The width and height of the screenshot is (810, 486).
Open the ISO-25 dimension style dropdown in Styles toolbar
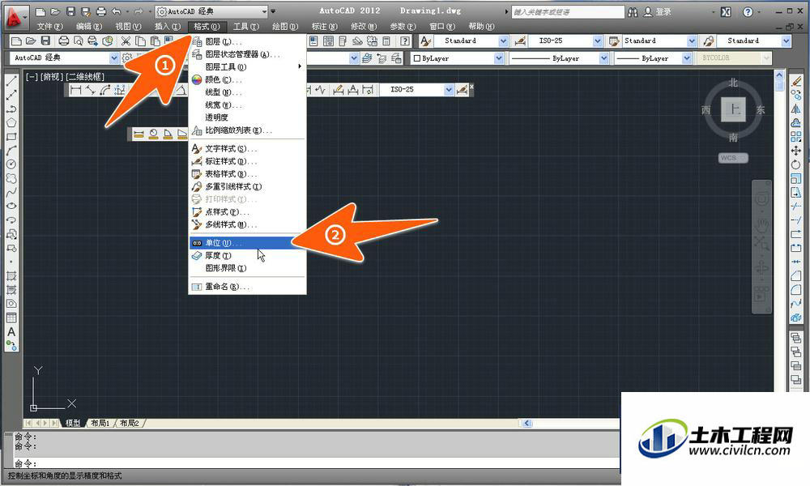tap(598, 40)
